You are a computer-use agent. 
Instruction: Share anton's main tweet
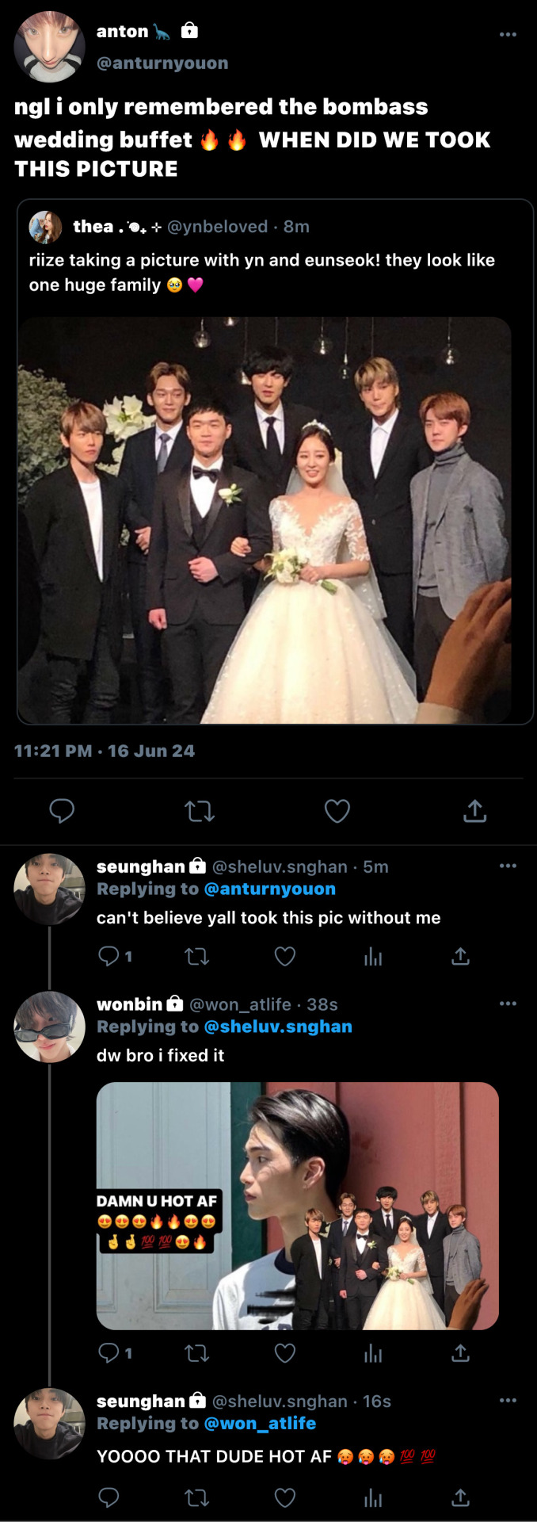point(474,811)
